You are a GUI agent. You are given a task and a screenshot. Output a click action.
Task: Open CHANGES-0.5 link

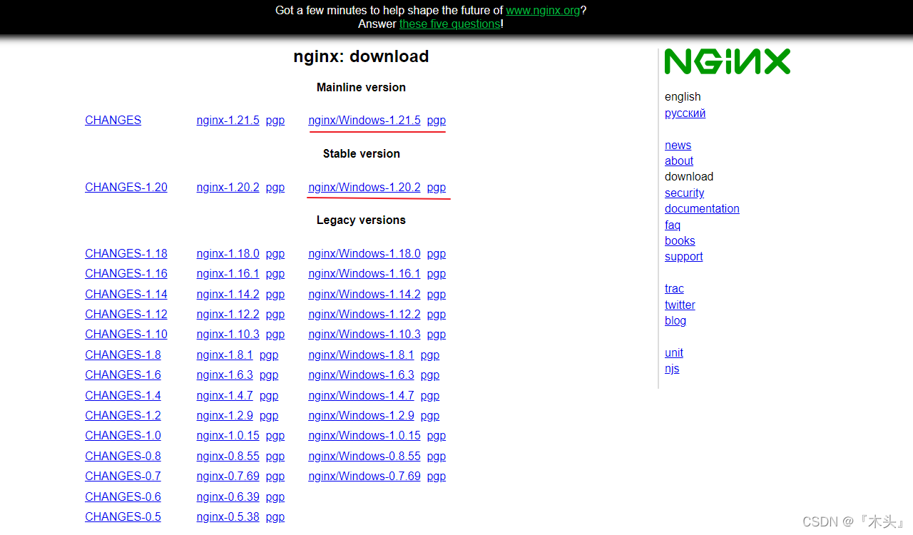pyautogui.click(x=123, y=516)
